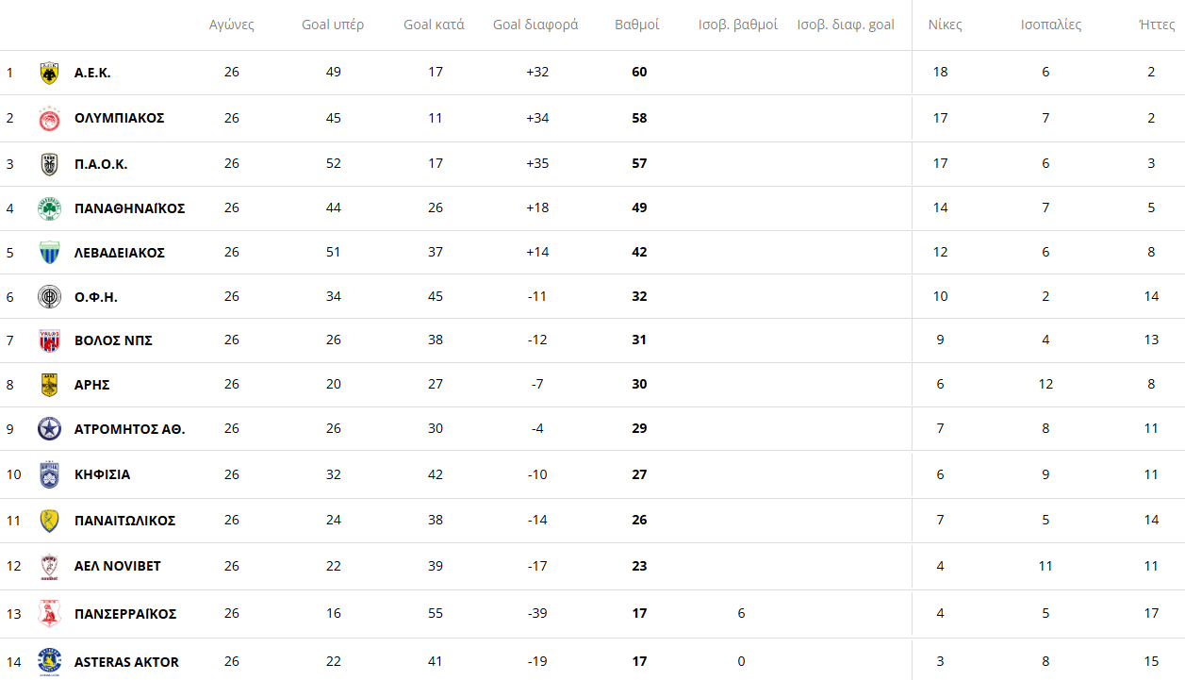Click the Αγώνες column header

pyautogui.click(x=232, y=25)
